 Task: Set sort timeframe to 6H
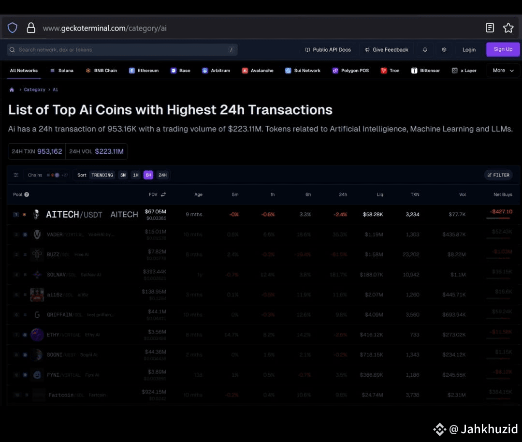click(x=148, y=175)
